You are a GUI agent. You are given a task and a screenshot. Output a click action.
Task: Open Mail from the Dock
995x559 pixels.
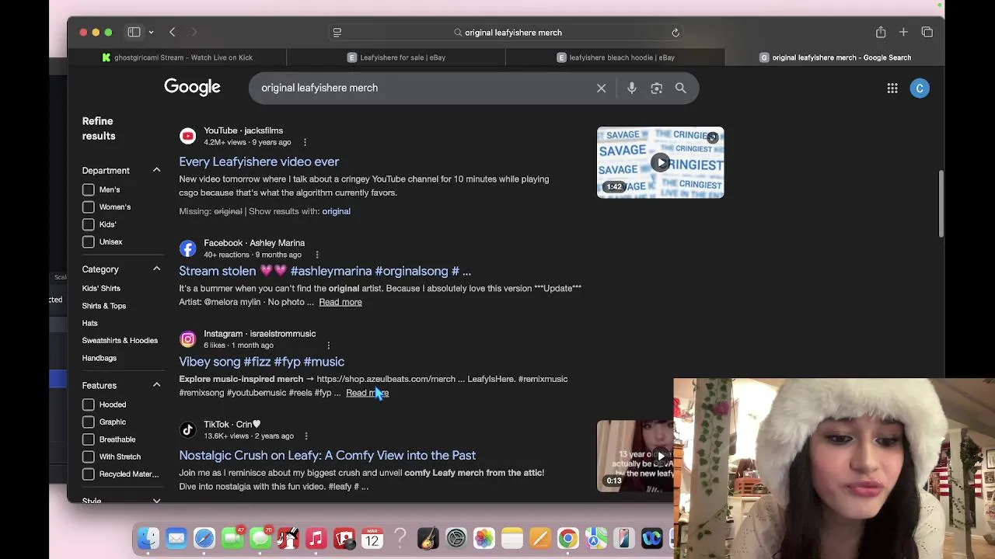(x=176, y=538)
